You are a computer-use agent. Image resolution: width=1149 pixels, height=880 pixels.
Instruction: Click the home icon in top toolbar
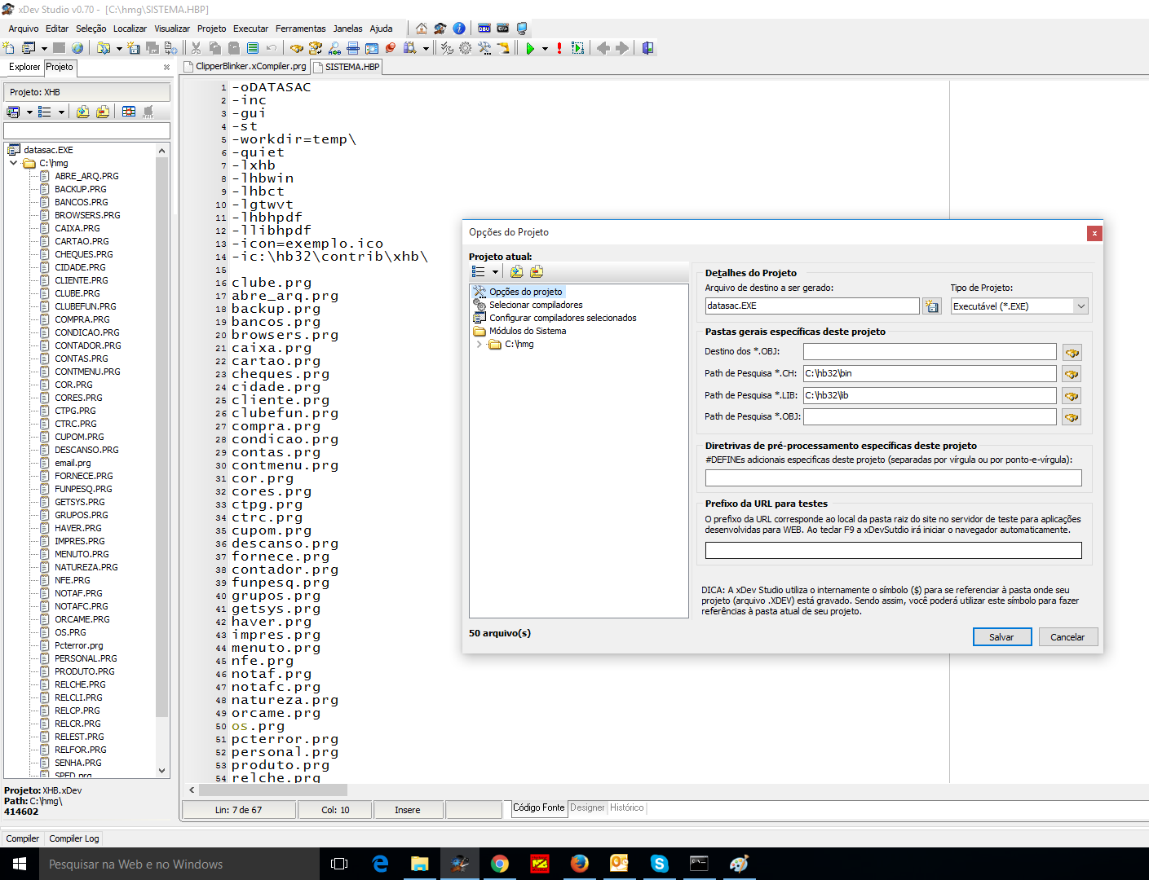point(422,29)
